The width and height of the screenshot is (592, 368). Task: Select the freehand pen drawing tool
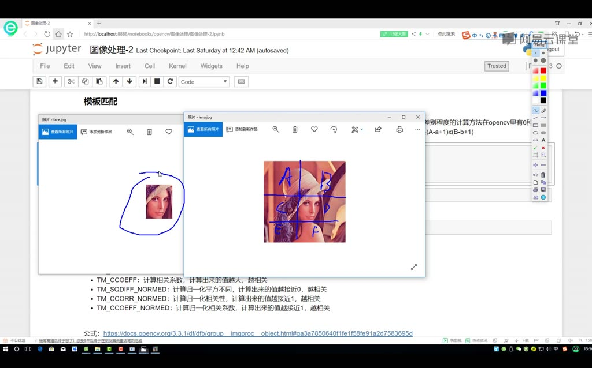(x=535, y=110)
